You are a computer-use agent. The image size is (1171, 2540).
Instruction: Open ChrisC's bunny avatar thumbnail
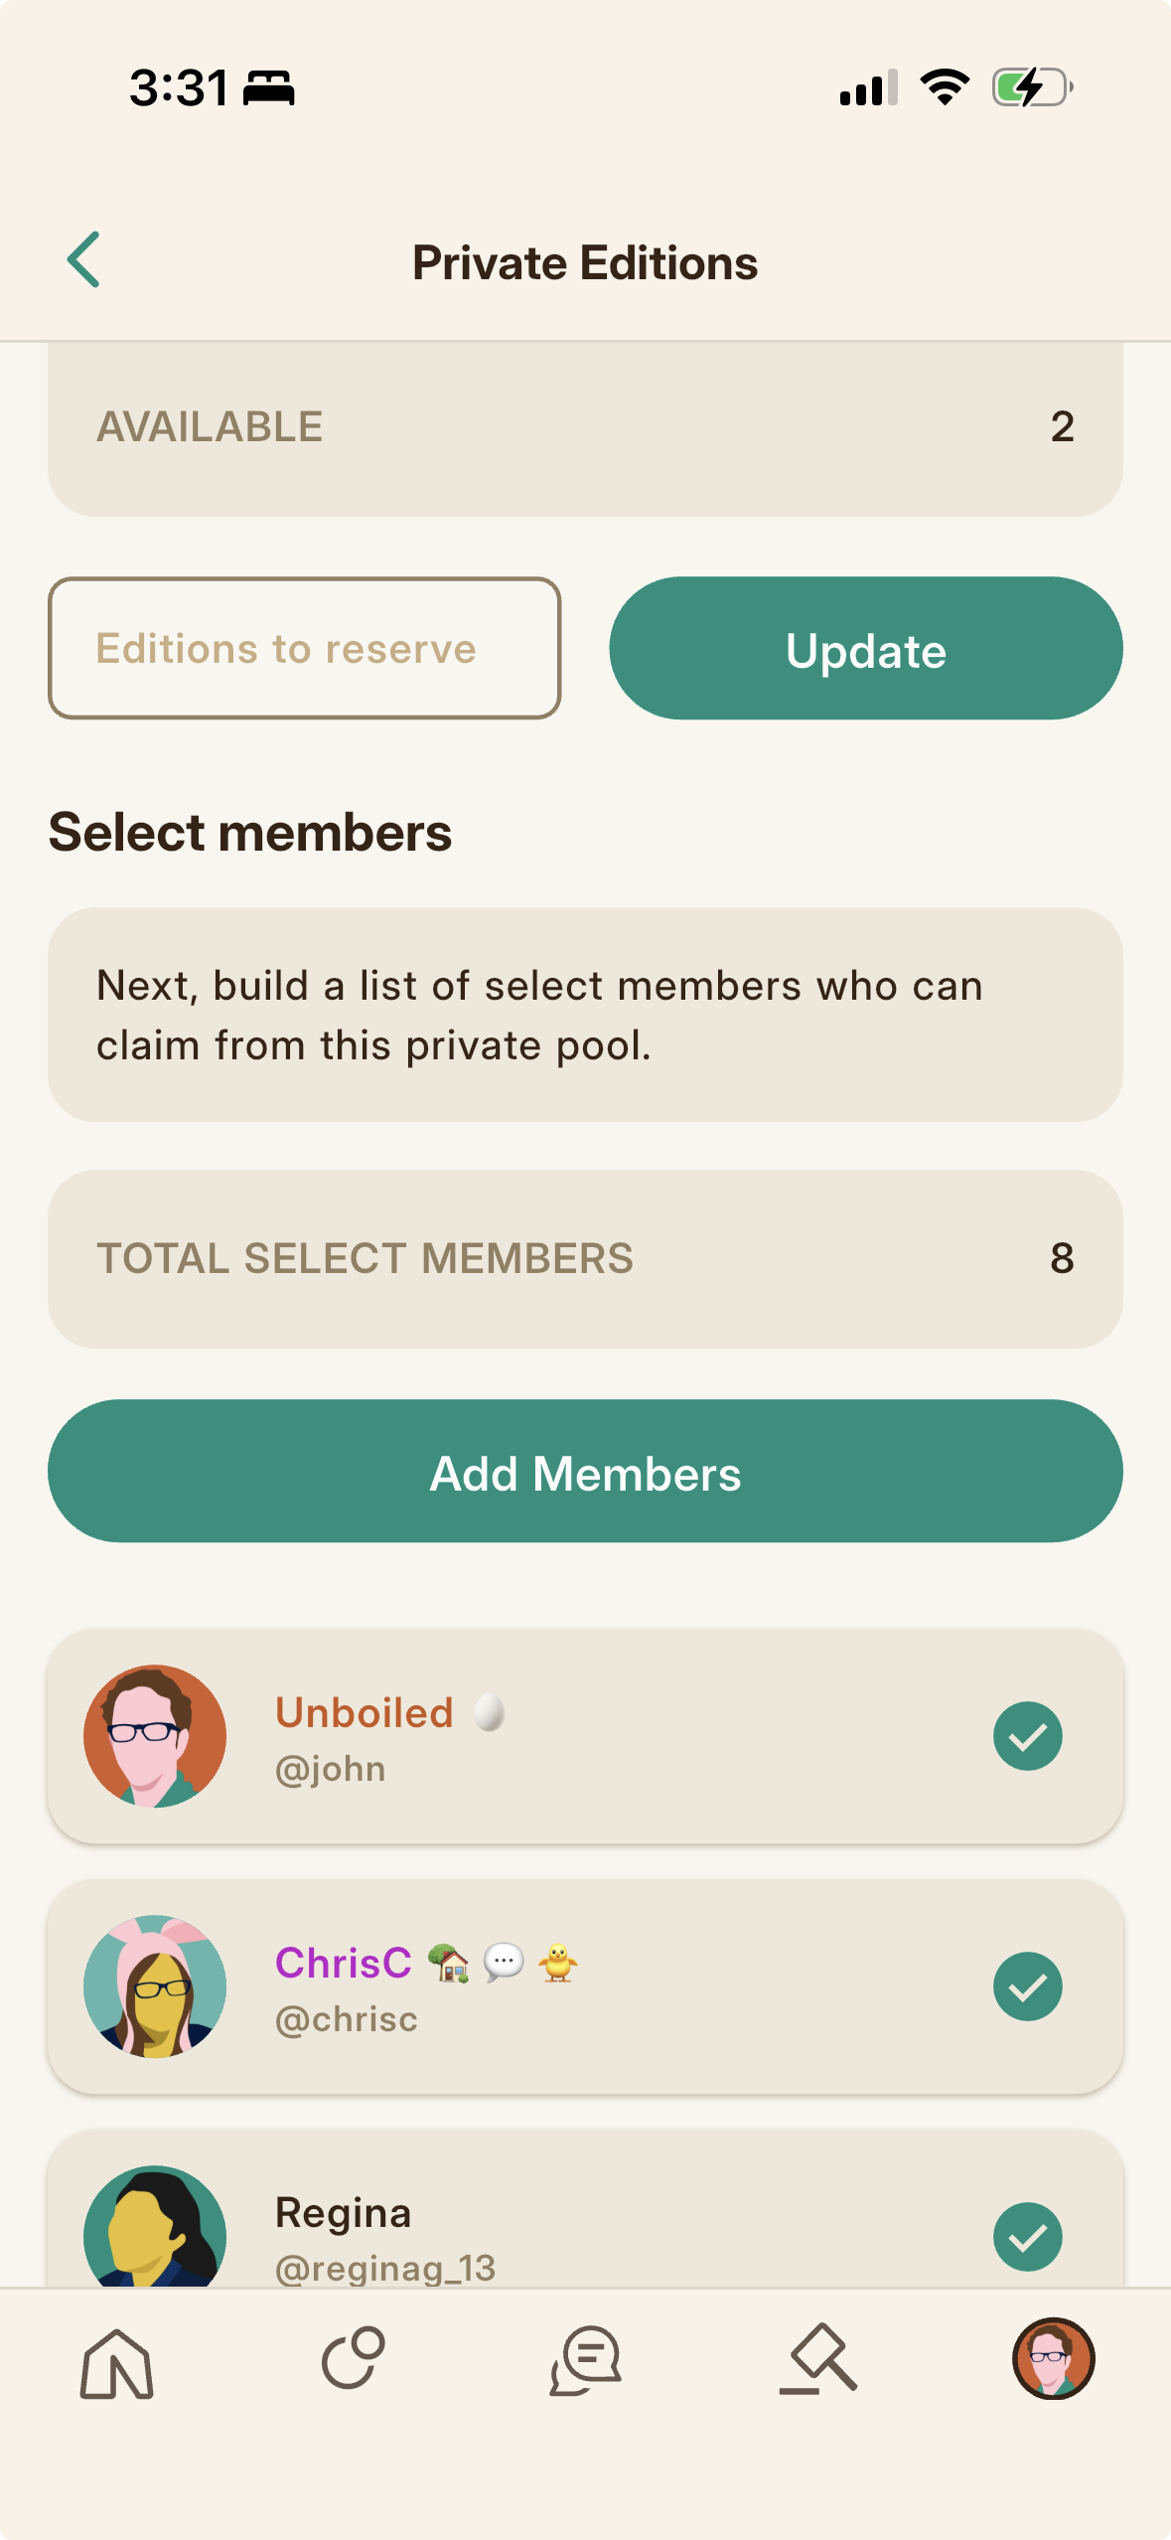[155, 1986]
